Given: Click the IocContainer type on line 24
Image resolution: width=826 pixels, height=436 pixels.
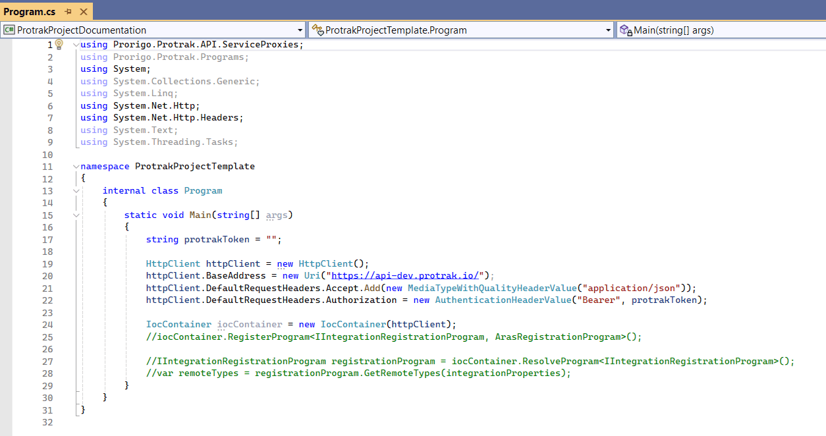Looking at the screenshot, I should tap(179, 325).
